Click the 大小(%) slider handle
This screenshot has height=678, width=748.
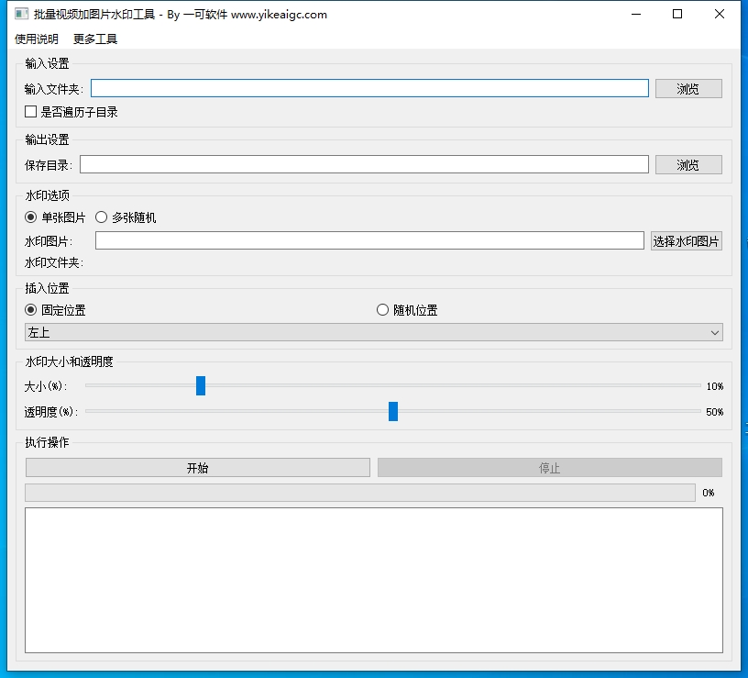pos(201,386)
